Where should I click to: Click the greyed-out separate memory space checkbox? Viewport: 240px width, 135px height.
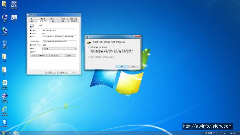[x=89, y=57]
